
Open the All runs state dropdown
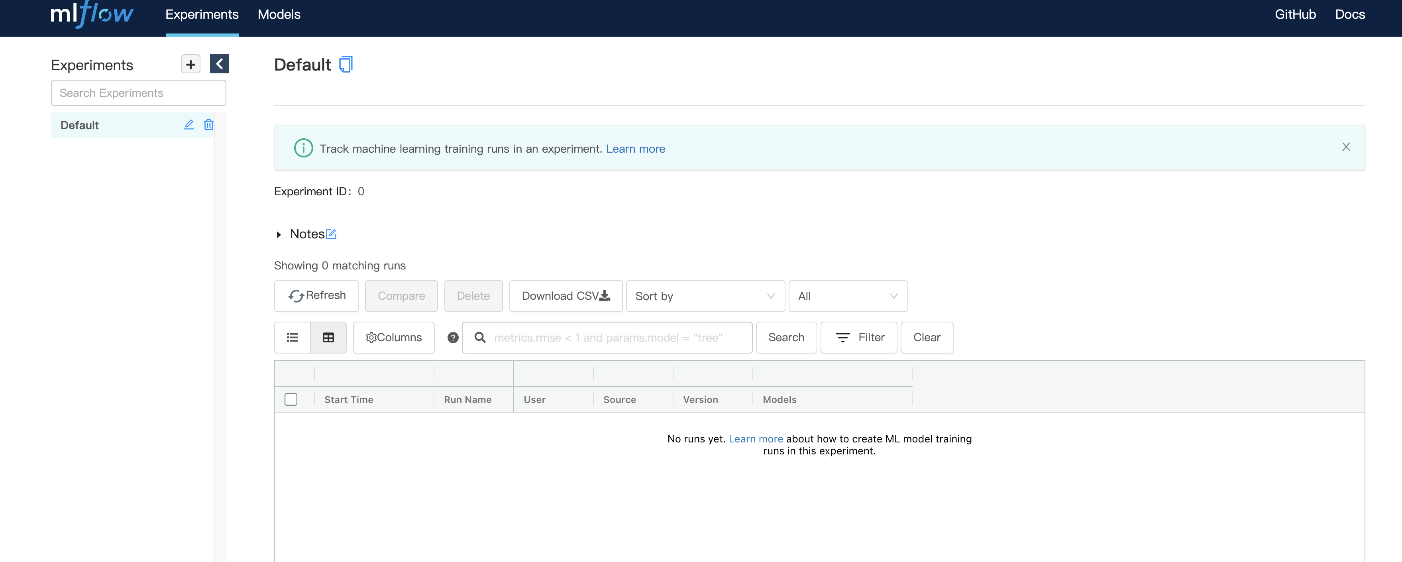tap(848, 296)
